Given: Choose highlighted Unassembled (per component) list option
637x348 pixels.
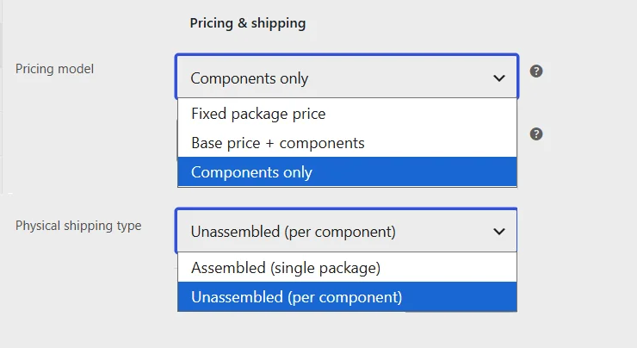Looking at the screenshot, I should (x=348, y=297).
